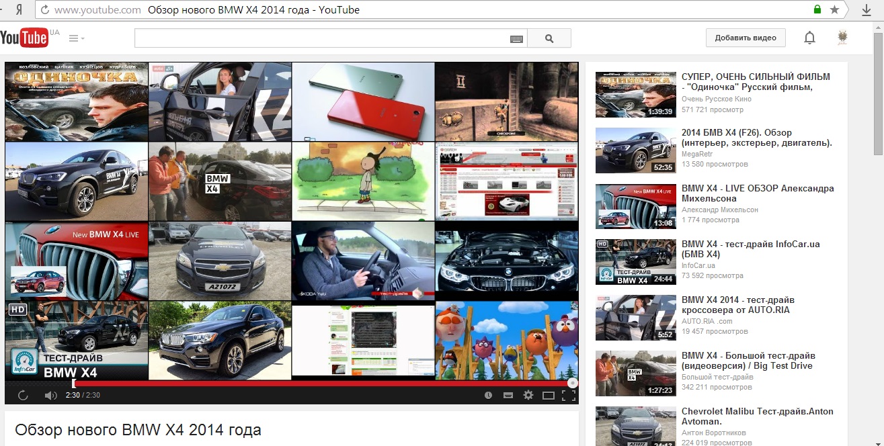Open the sidebar thumbnail with duration 5:52
Image resolution: width=884 pixels, height=446 pixels.
click(x=636, y=318)
